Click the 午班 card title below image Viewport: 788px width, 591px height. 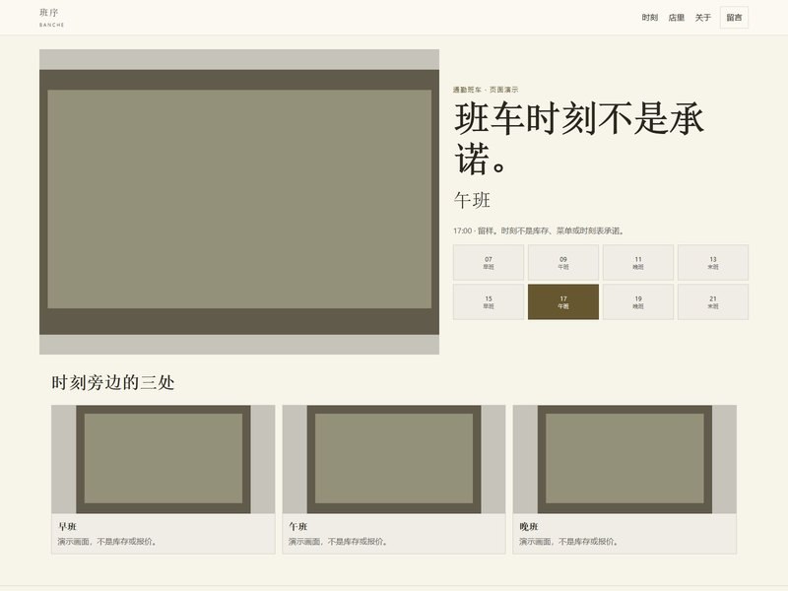click(298, 527)
